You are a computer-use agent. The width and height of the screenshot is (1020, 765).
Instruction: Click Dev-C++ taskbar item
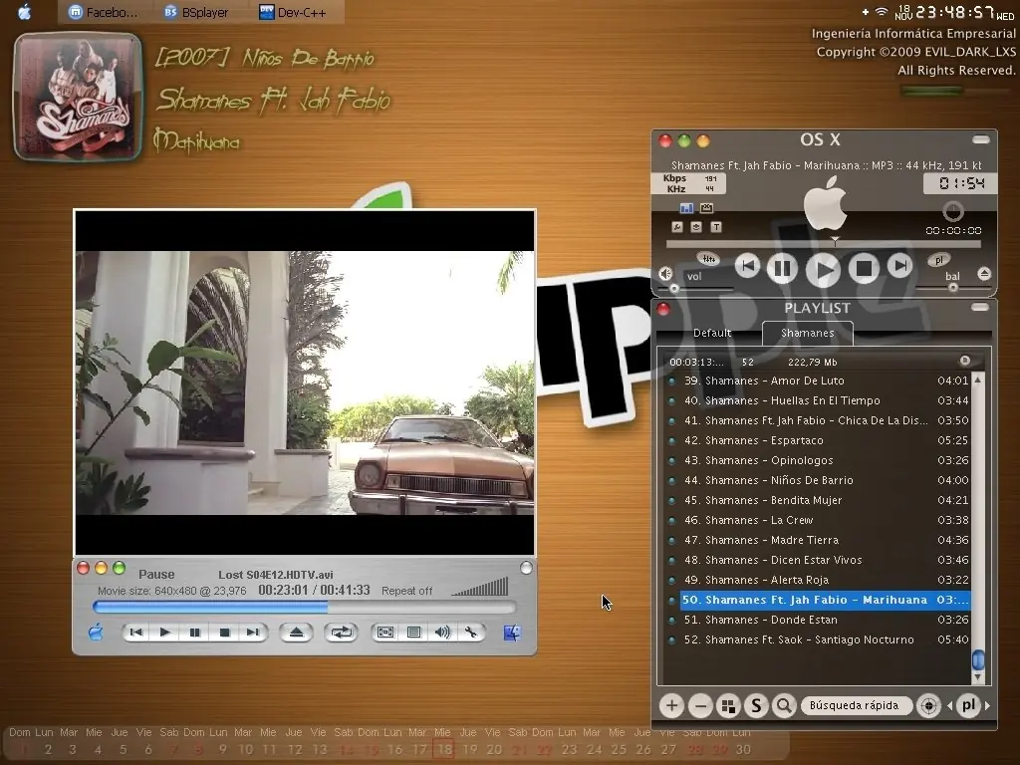294,12
